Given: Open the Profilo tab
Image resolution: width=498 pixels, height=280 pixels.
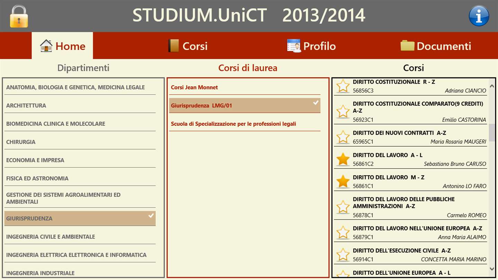Looking at the screenshot, I should [x=311, y=46].
